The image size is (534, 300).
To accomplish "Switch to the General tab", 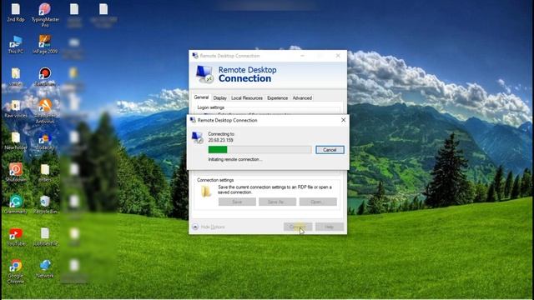I will [x=201, y=97].
